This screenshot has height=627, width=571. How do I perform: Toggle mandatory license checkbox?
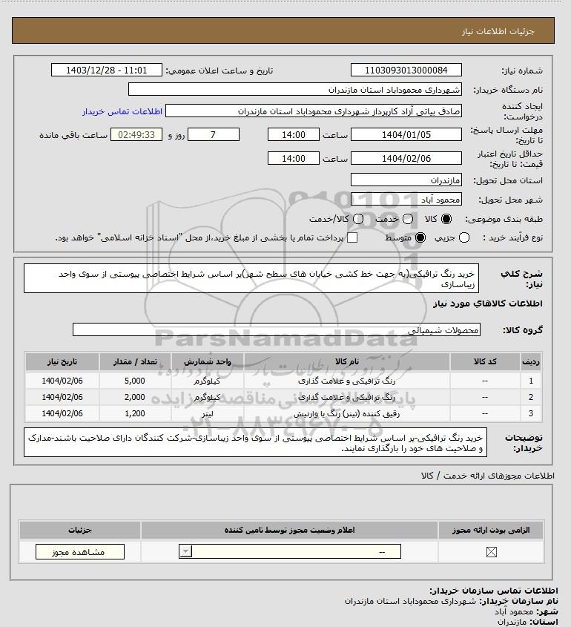tap(491, 552)
